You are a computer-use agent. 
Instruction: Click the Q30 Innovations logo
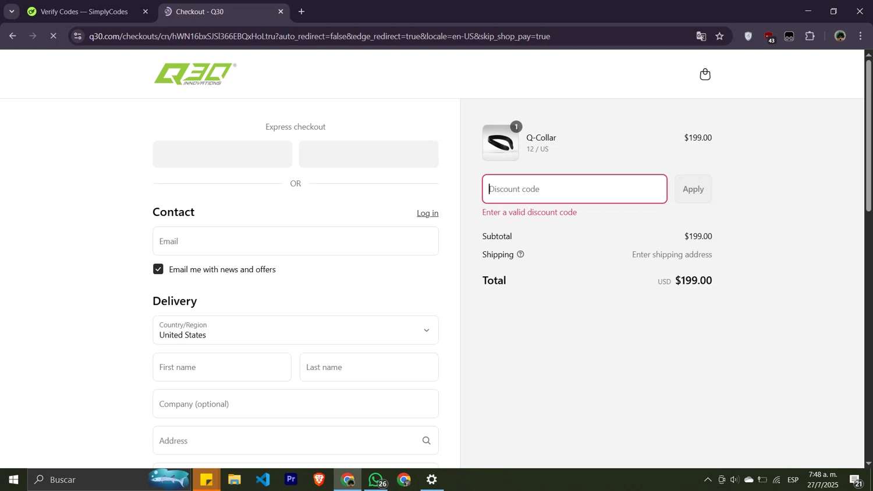195,74
